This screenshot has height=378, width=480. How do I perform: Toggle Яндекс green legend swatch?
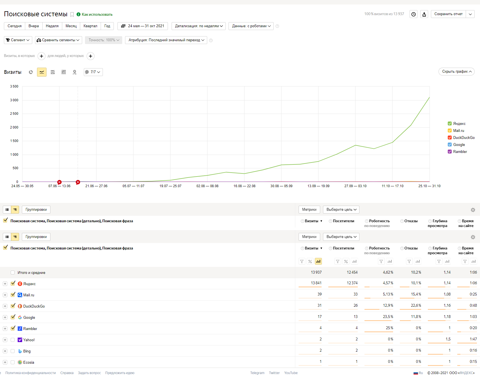click(450, 123)
